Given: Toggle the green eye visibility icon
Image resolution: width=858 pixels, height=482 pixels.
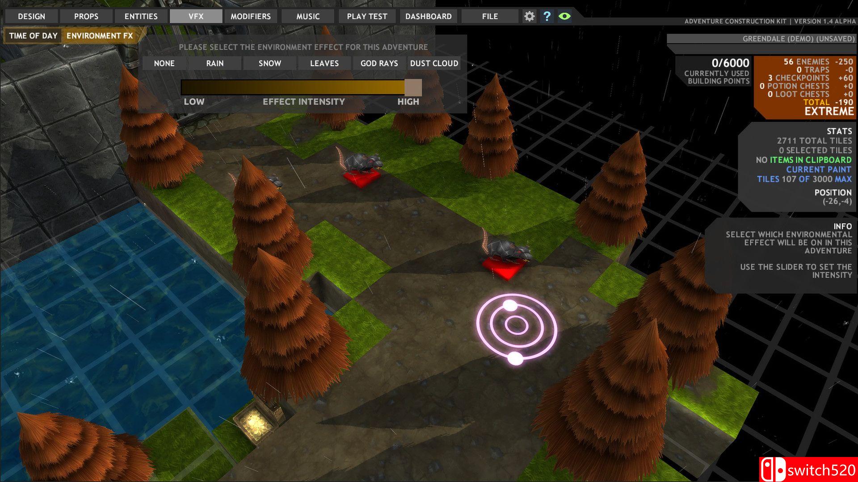Looking at the screenshot, I should pyautogui.click(x=564, y=17).
